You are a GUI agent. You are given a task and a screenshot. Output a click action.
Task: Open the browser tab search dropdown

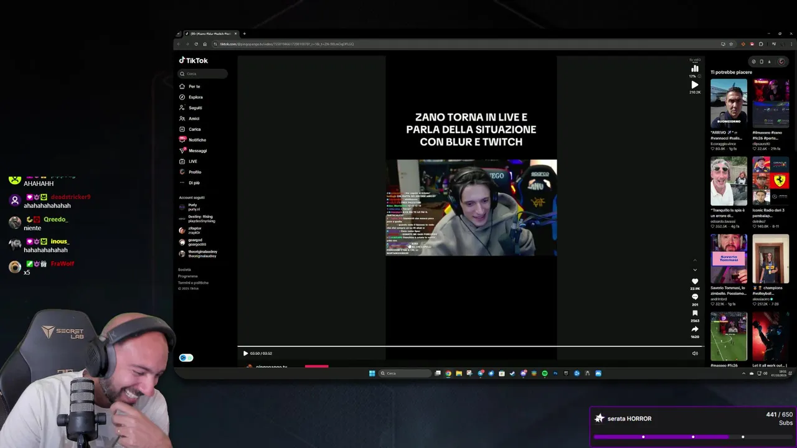coord(179,34)
